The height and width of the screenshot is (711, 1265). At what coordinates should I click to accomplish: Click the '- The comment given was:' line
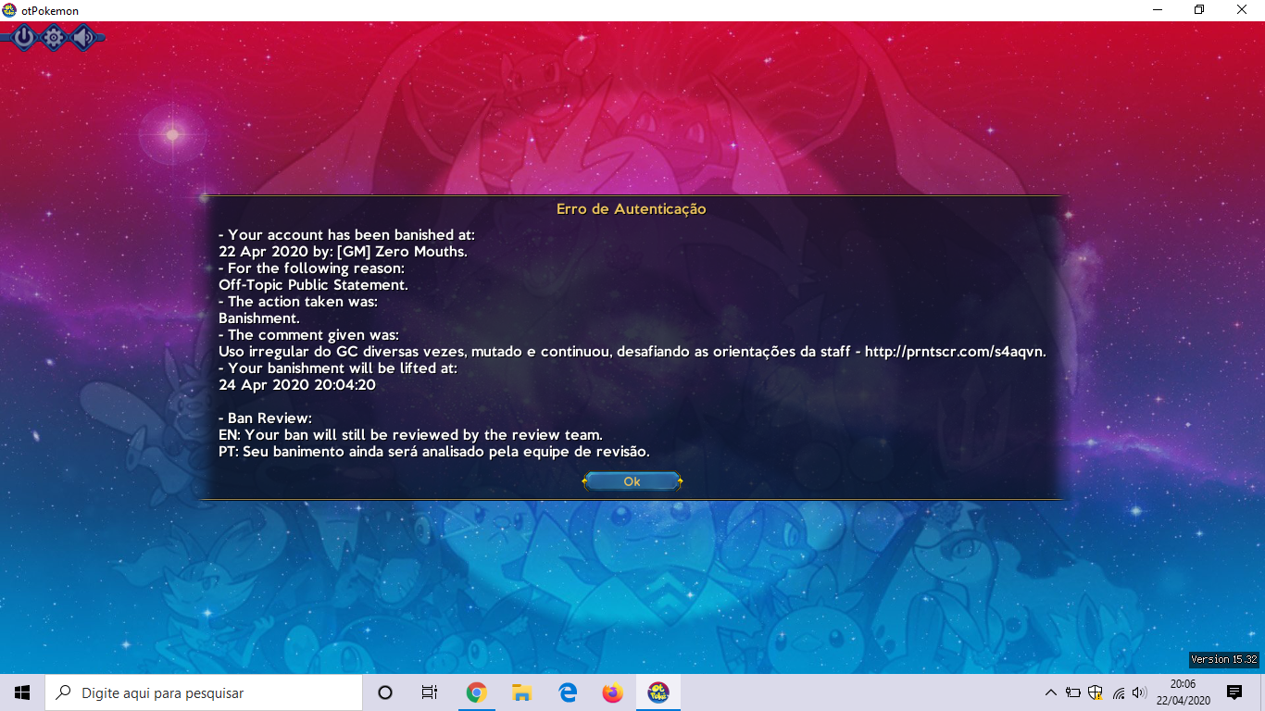tap(308, 335)
